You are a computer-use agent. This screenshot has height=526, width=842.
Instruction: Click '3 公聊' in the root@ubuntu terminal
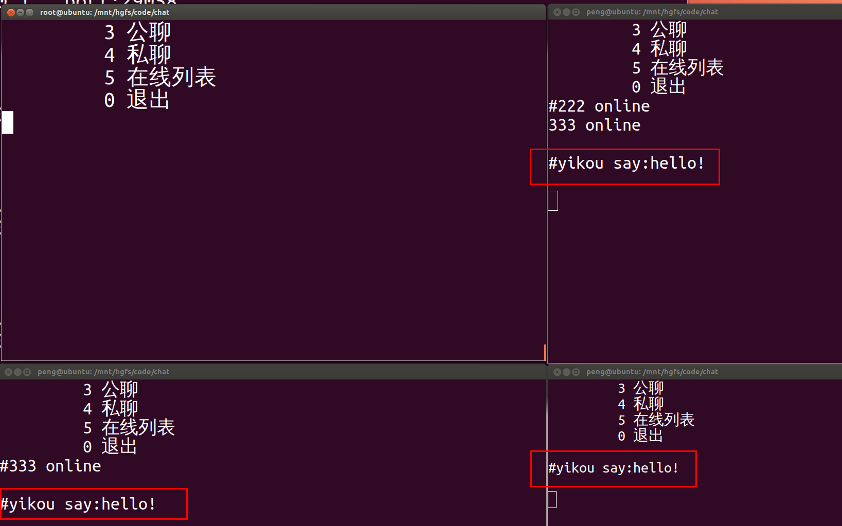coord(137,32)
